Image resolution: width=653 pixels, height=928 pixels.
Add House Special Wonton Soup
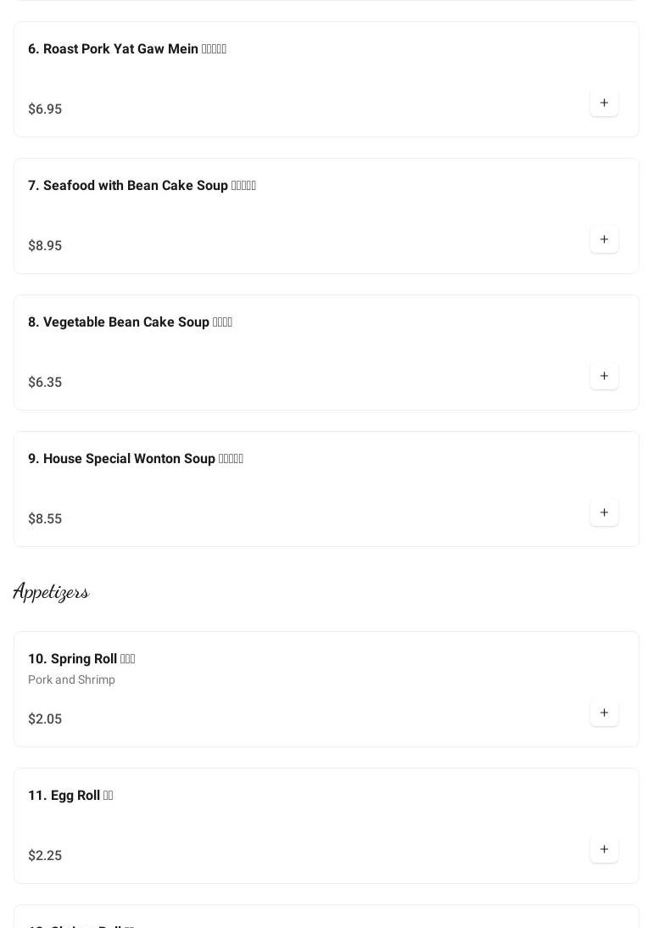point(604,513)
